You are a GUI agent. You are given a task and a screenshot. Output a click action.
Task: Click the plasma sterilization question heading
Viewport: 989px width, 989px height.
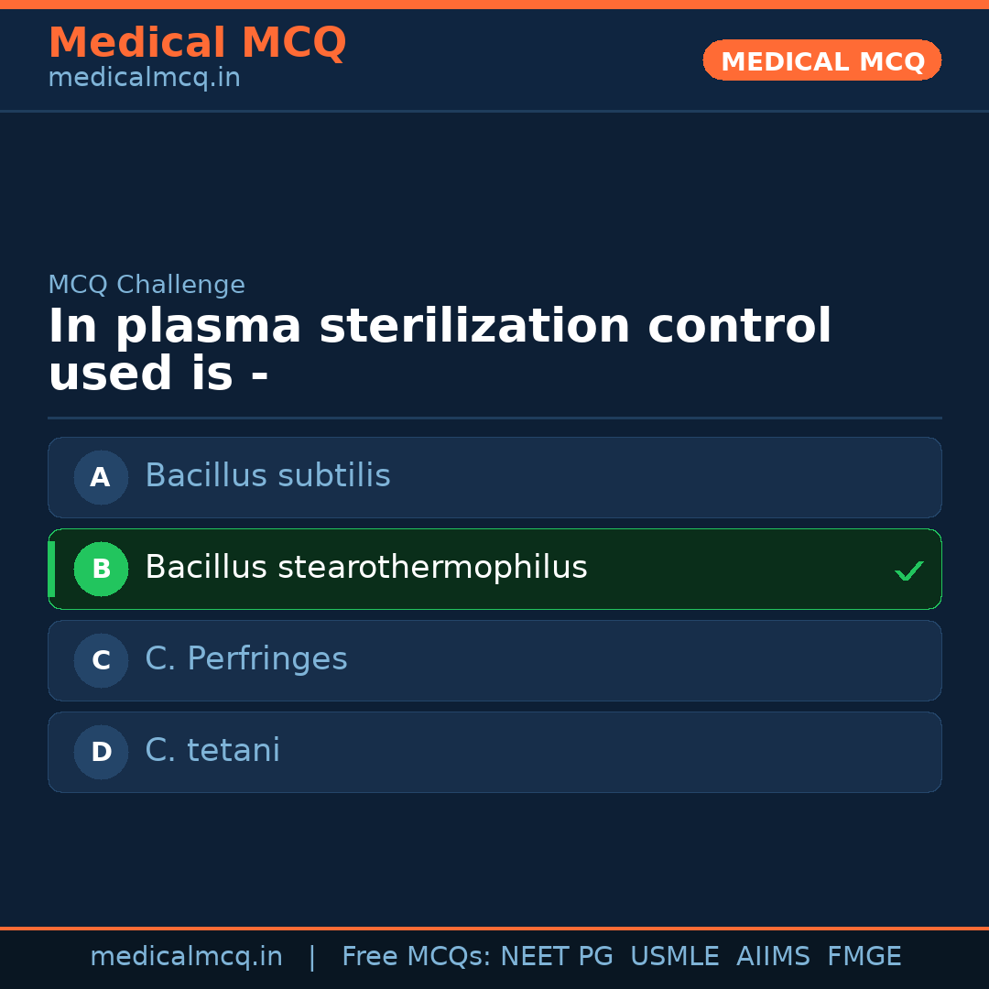point(440,350)
